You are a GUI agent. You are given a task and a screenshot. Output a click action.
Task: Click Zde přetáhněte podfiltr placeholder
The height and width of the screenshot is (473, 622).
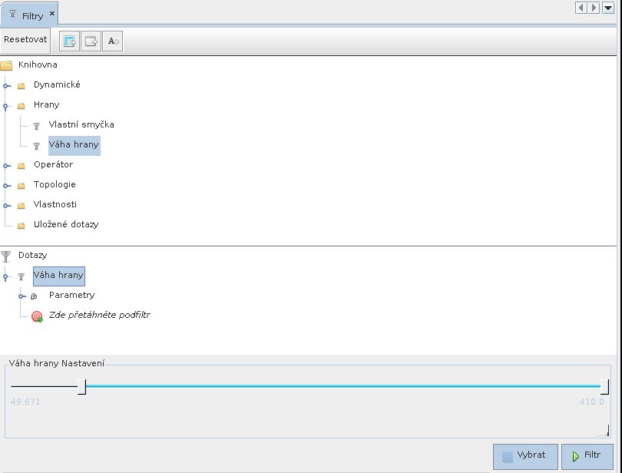tap(100, 316)
